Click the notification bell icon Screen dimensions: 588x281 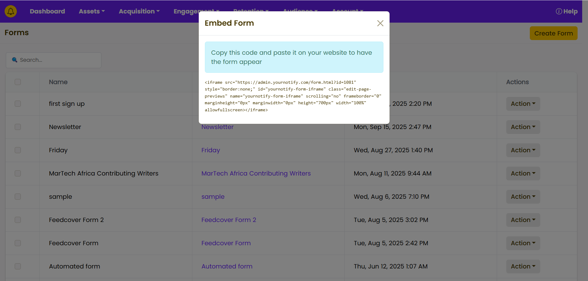click(11, 11)
